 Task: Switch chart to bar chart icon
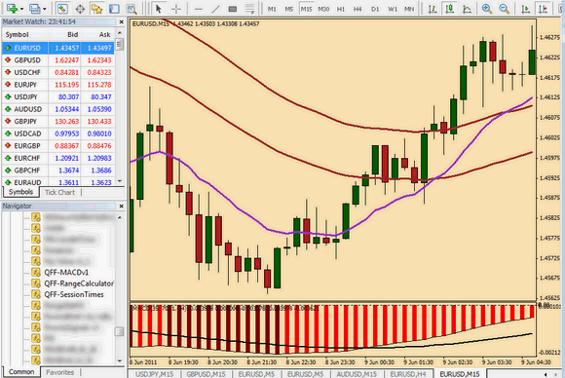tap(433, 9)
